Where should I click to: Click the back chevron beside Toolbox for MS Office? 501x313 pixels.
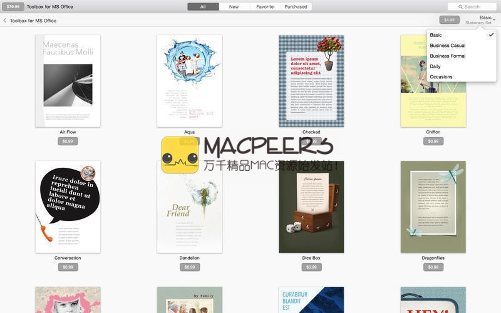pyautogui.click(x=5, y=21)
